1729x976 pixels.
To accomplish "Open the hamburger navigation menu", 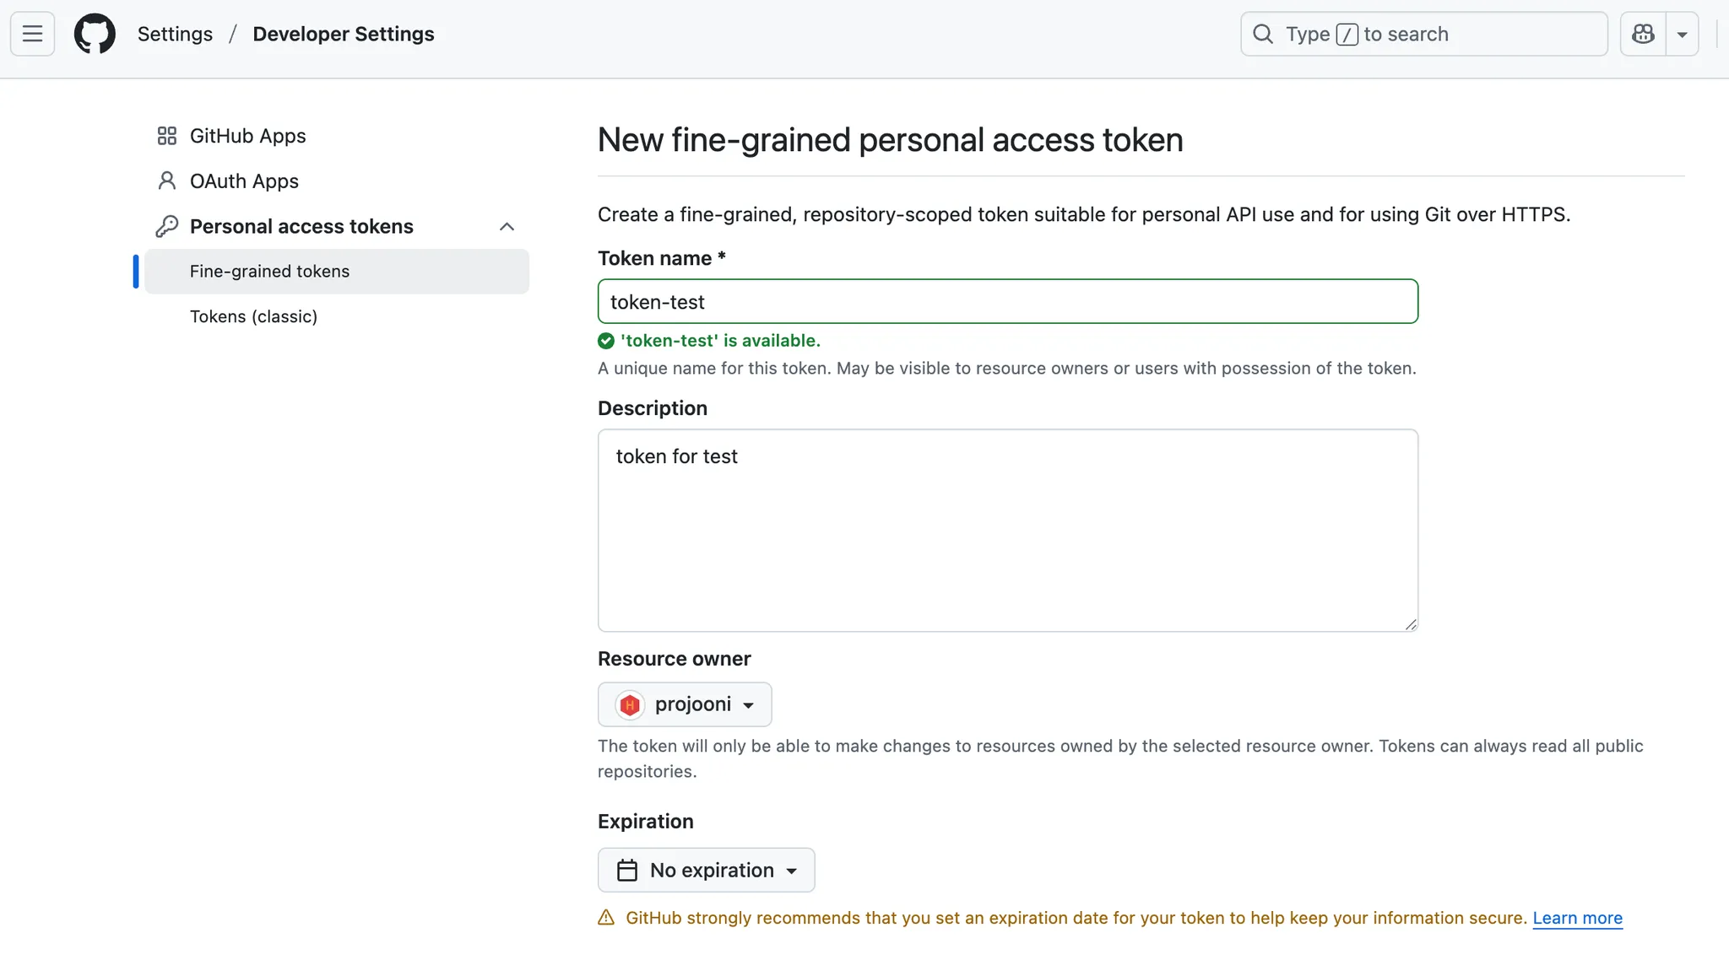I will coord(32,34).
